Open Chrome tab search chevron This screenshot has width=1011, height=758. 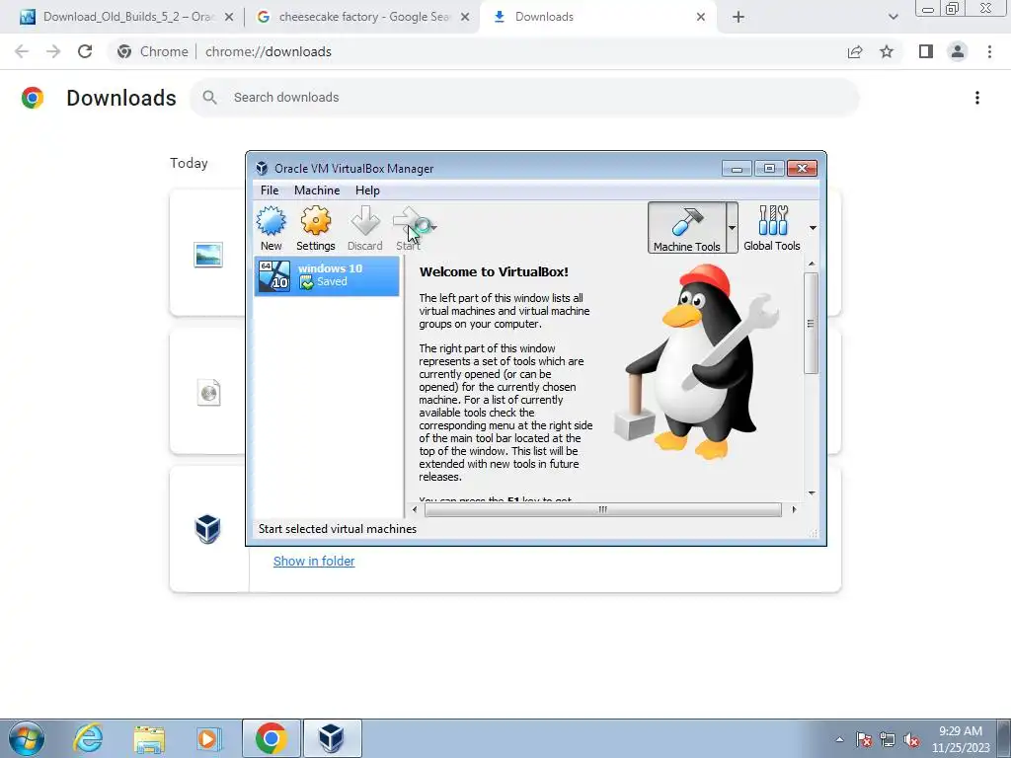coord(893,17)
